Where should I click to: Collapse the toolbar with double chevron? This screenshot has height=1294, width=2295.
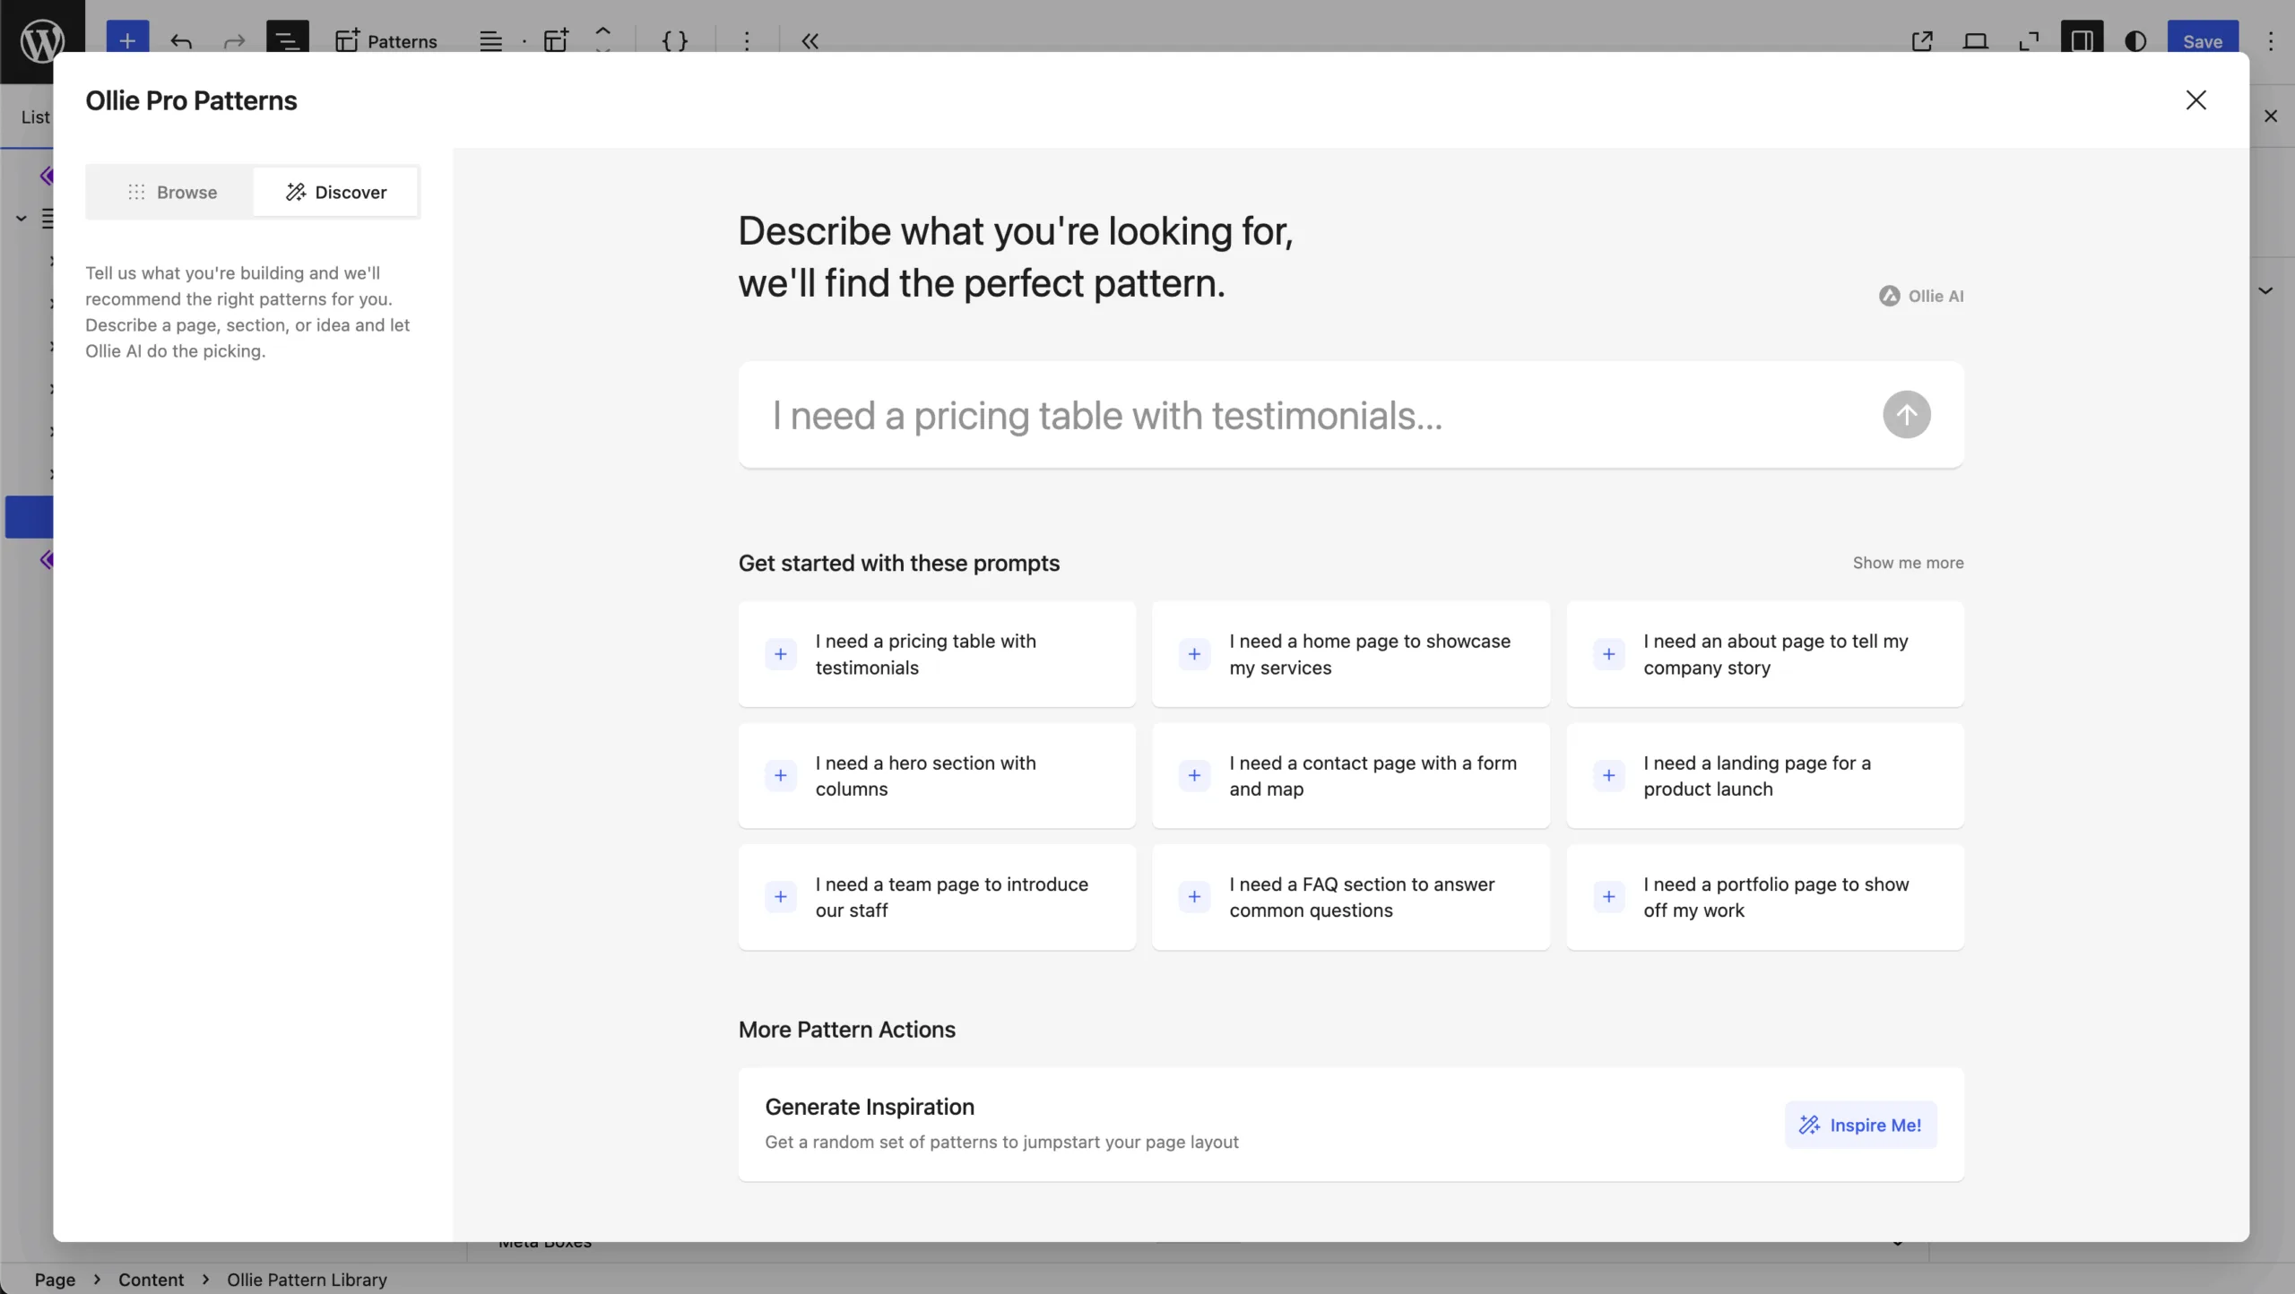click(x=810, y=41)
